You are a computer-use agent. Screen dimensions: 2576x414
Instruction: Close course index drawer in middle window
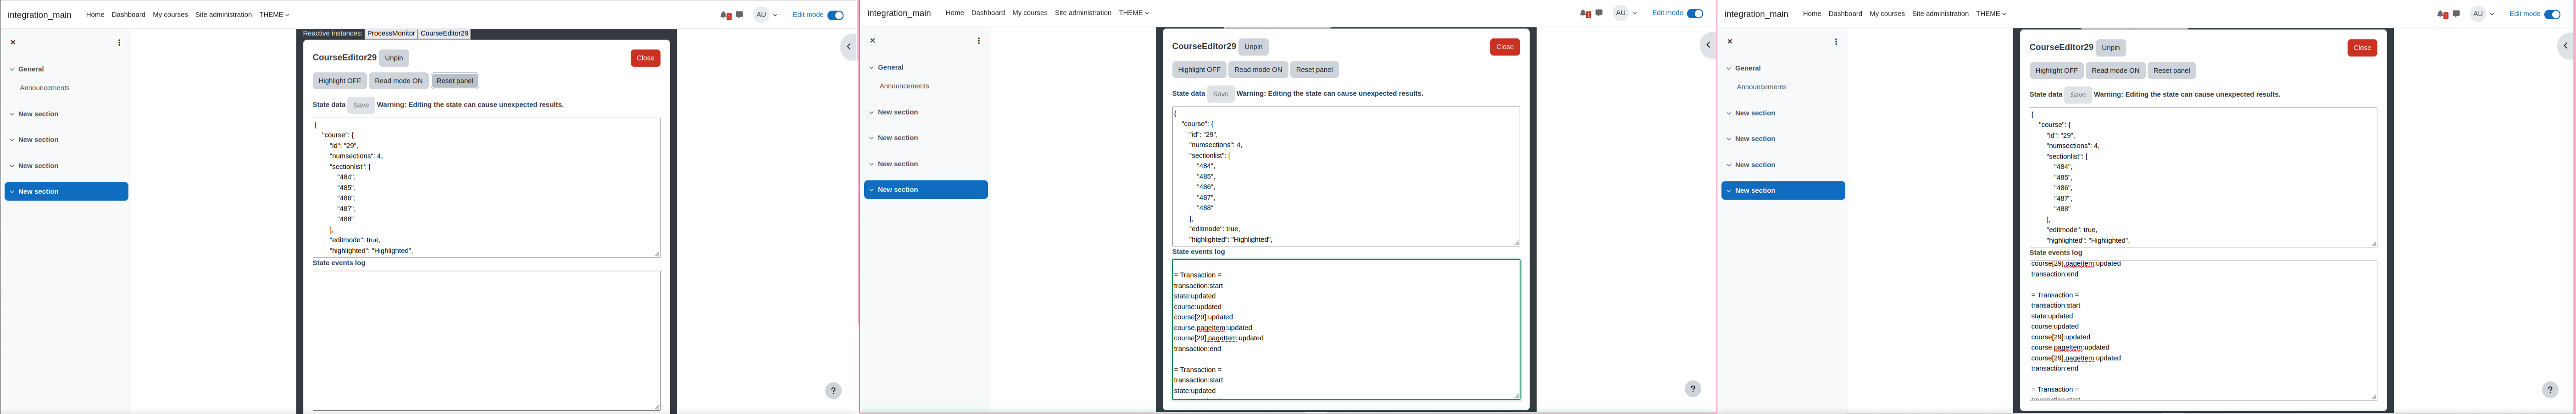tap(873, 41)
